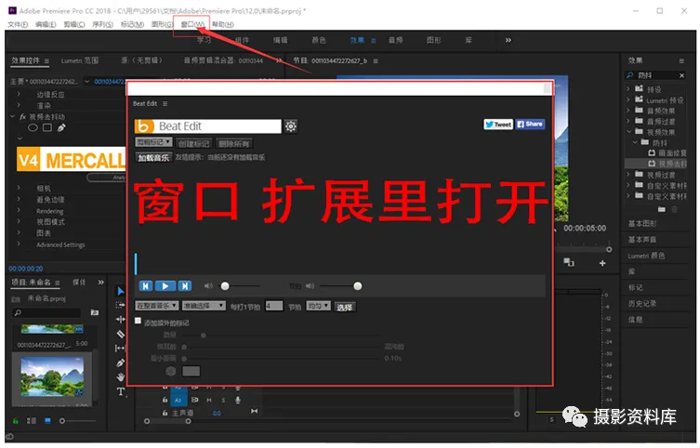The height and width of the screenshot is (448, 700).
Task: Open Beat Edit settings gear
Action: [291, 126]
